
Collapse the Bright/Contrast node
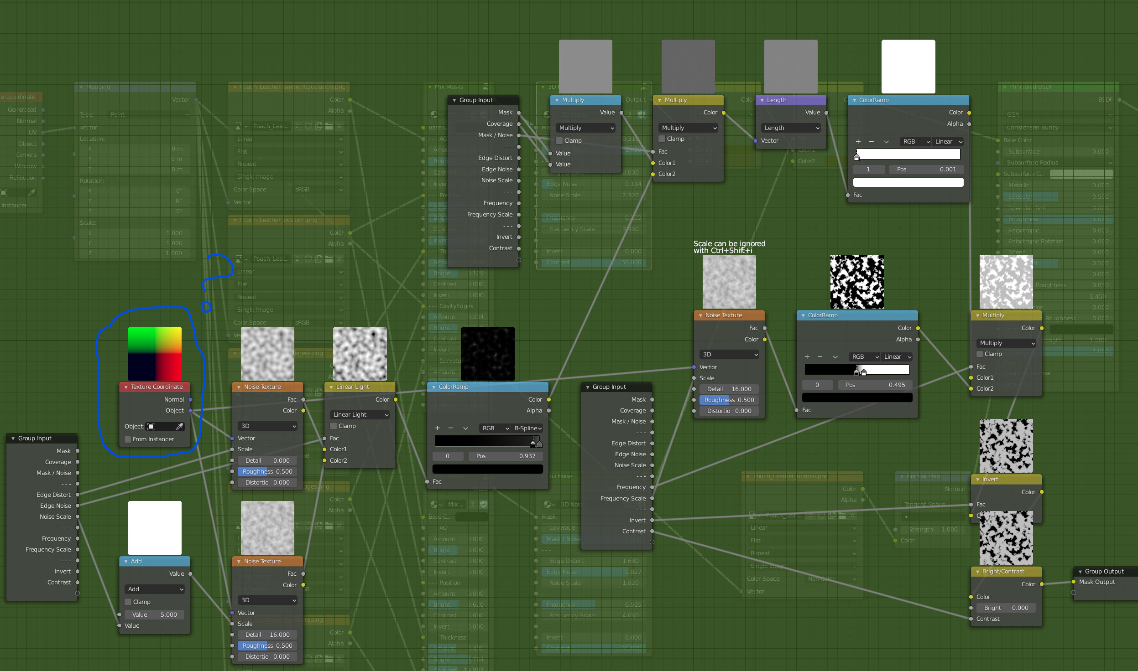pos(977,572)
